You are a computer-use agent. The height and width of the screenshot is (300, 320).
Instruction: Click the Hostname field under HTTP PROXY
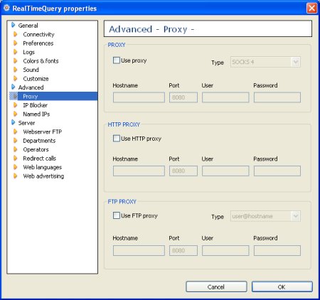pos(139,171)
